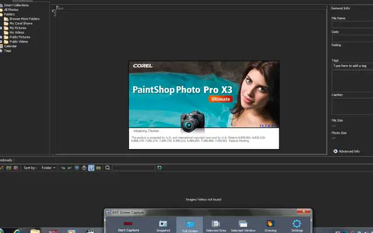Click the File Size label
Viewport: 373px width, 233px height.
click(x=337, y=121)
